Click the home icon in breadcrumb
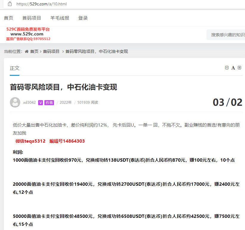The width and height of the screenshot is (245, 230). [27, 51]
